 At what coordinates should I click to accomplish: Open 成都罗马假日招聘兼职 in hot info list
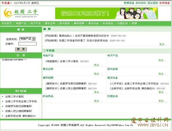click(19, 106)
